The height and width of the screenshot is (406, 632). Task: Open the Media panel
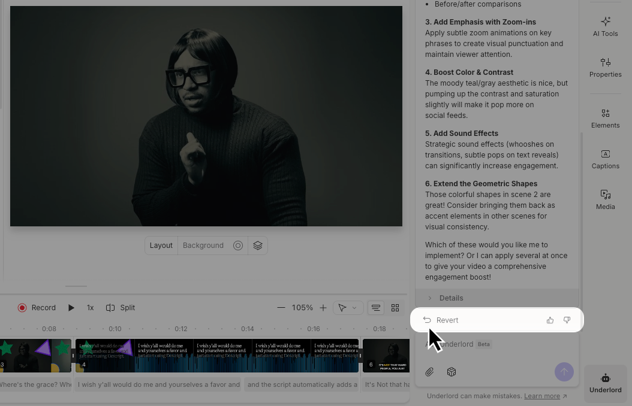click(605, 199)
